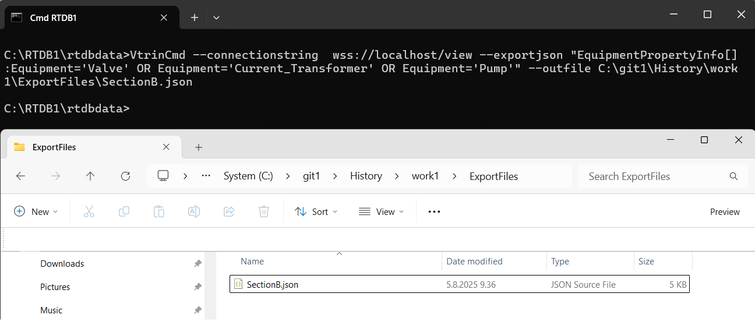755x325 pixels.
Task: Click the Delete trash icon
Action: (264, 211)
